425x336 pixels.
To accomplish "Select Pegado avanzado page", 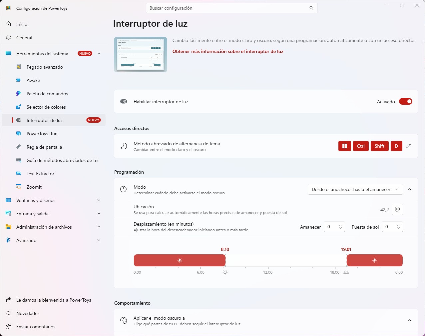I will click(53, 67).
